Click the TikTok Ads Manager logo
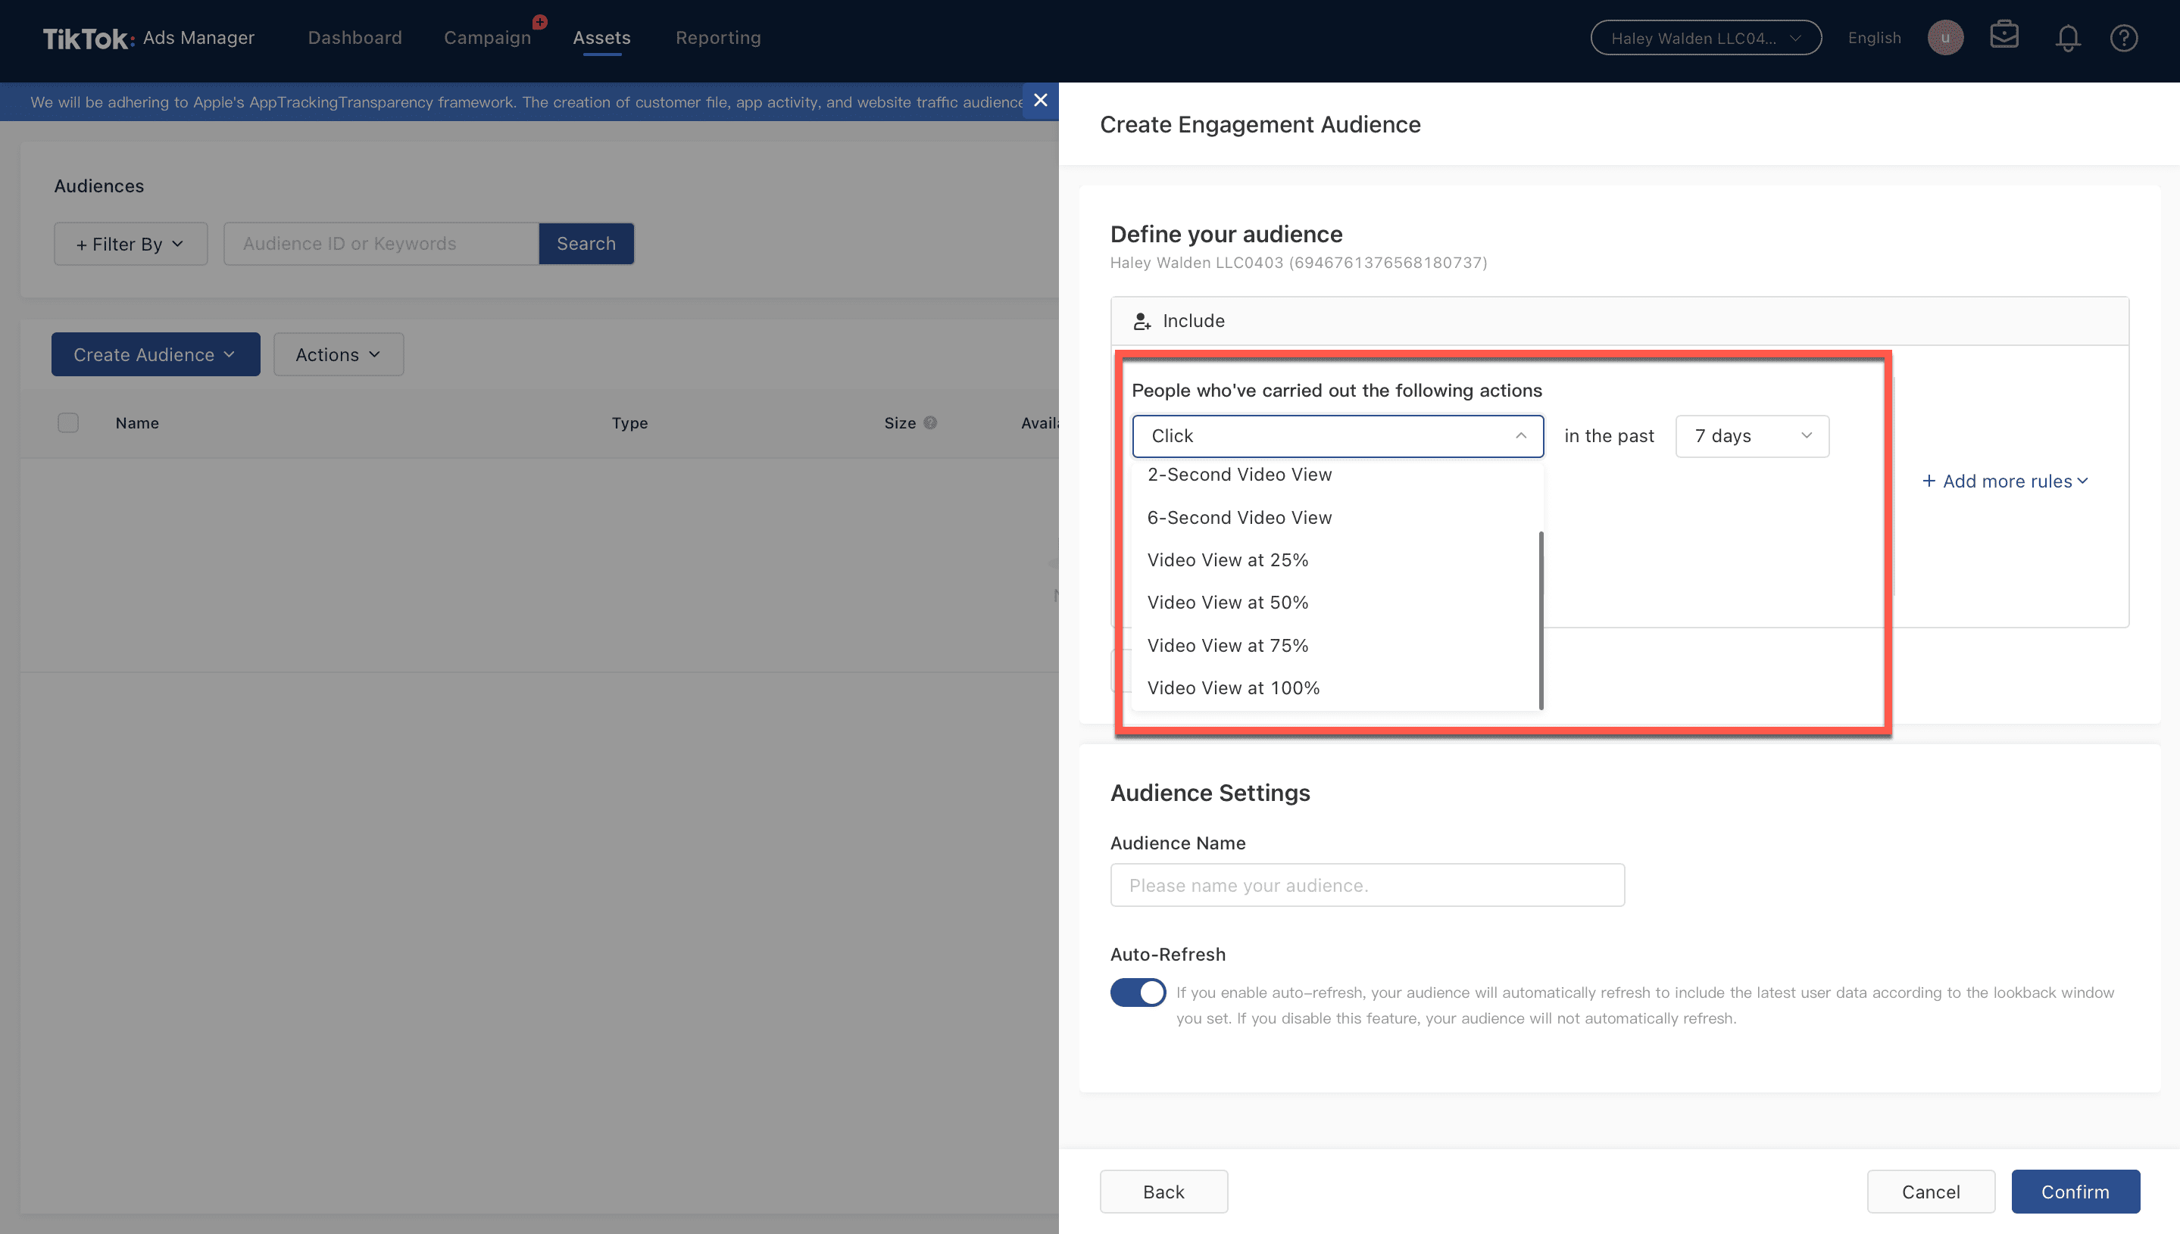Screen dimensions: 2180x1234 [148, 38]
